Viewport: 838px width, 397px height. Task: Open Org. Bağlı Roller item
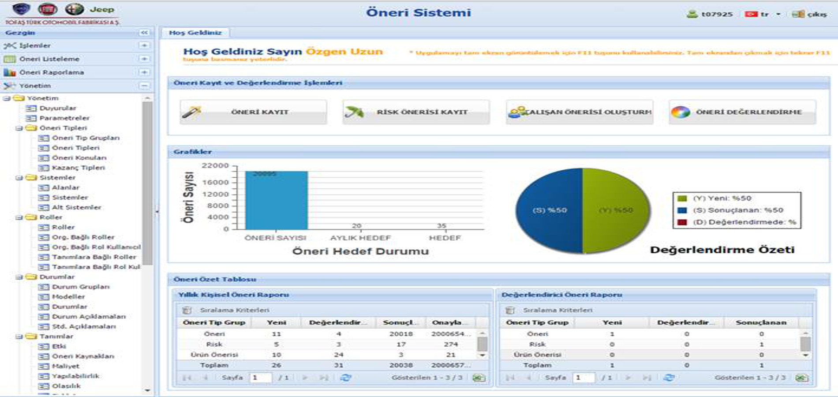click(x=83, y=237)
